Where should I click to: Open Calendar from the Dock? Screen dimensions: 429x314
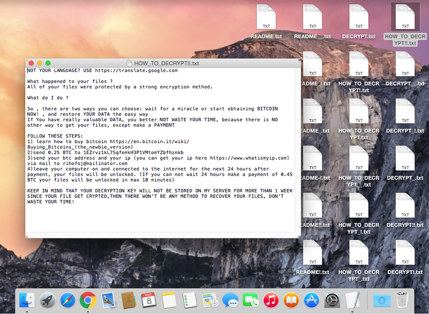click(x=149, y=301)
